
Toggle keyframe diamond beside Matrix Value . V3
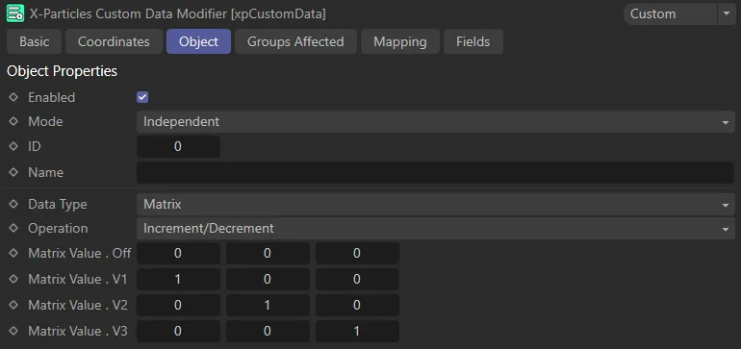[13, 331]
